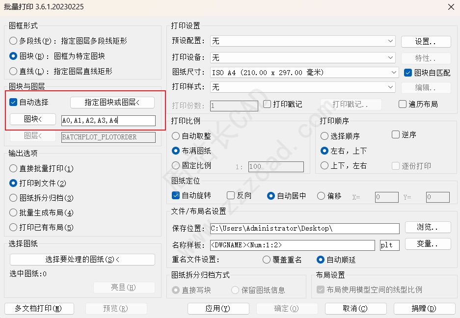Click the 捐赠(D) button
This screenshot has width=460, height=318.
[x=424, y=309]
